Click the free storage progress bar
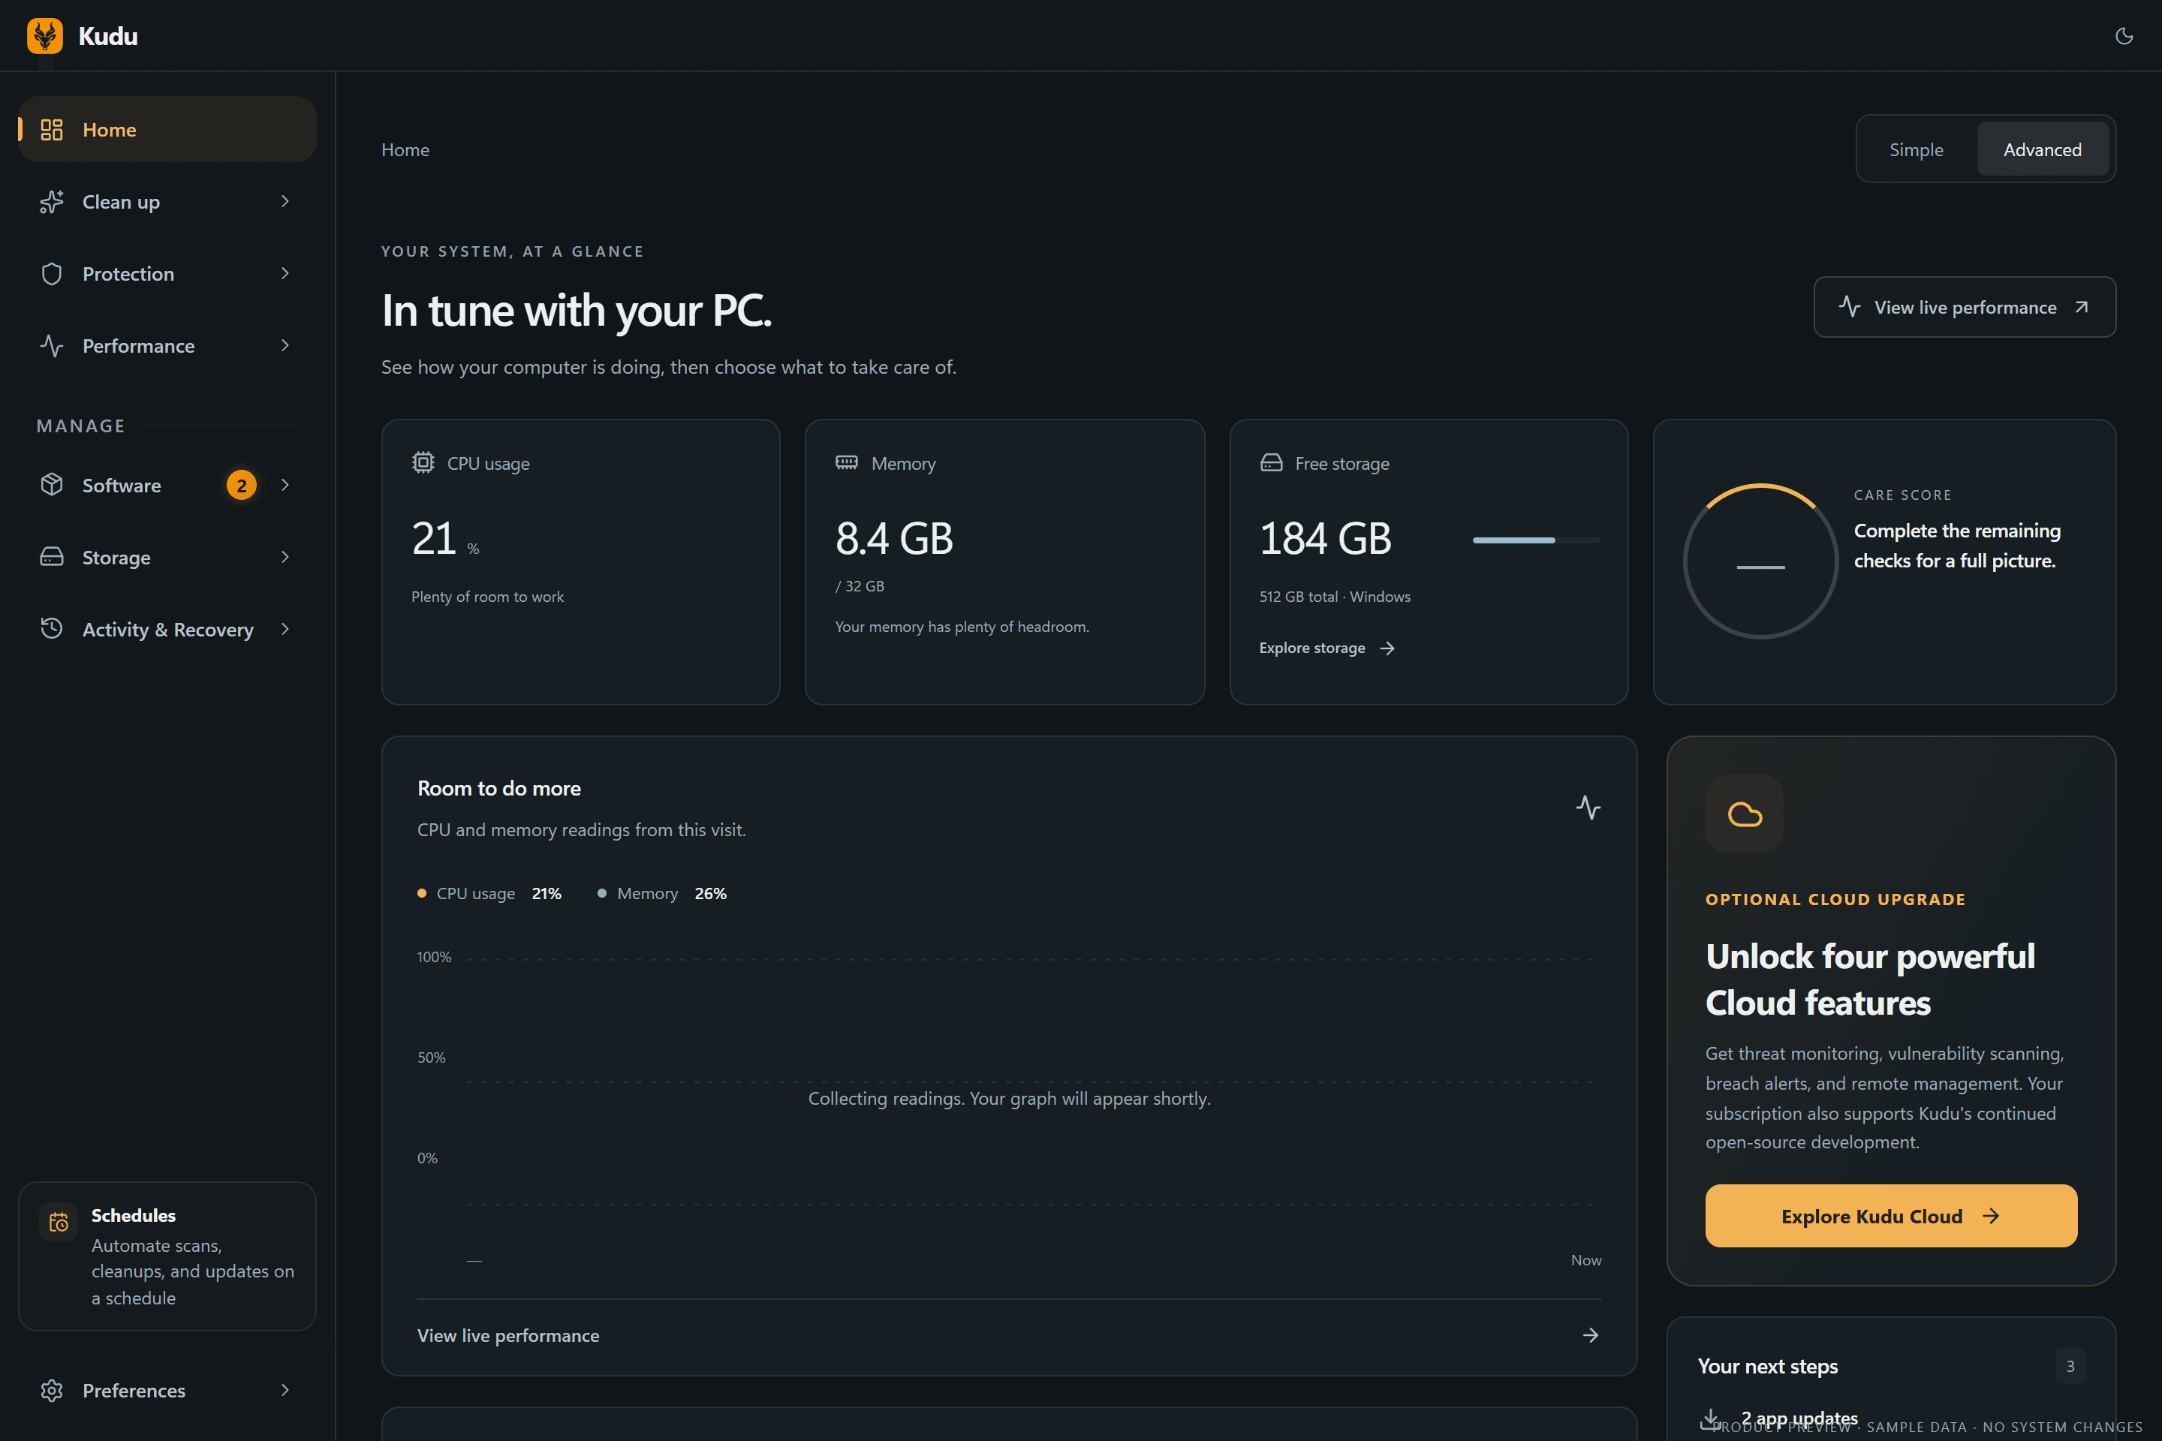2162x1441 pixels. pyautogui.click(x=1536, y=540)
